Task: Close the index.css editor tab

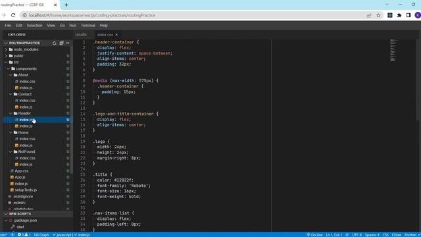Action: coord(116,35)
